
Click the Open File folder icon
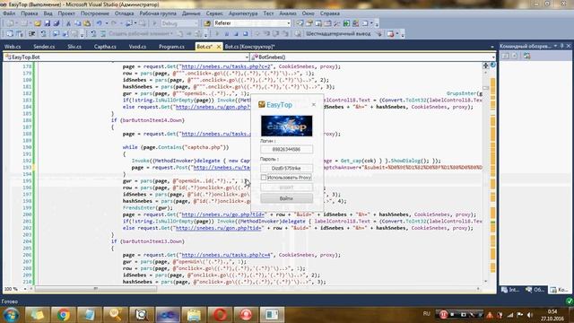pos(38,23)
